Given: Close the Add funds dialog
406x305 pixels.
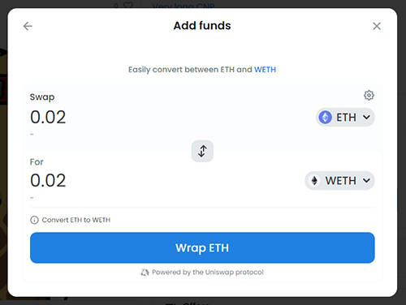Looking at the screenshot, I should [x=377, y=26].
